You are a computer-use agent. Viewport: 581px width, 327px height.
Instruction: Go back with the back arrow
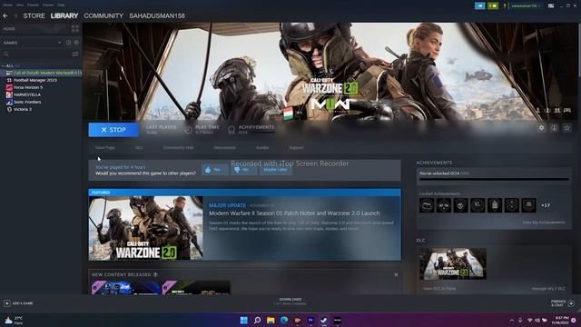5,16
